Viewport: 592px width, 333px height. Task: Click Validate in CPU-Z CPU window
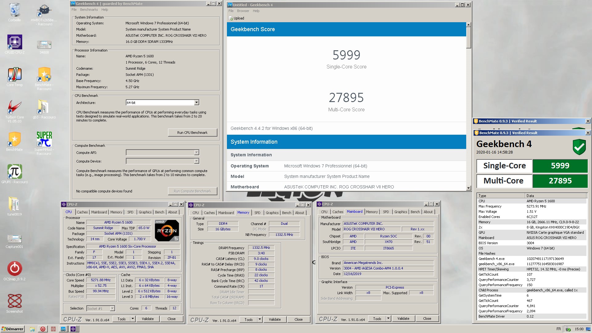148,319
